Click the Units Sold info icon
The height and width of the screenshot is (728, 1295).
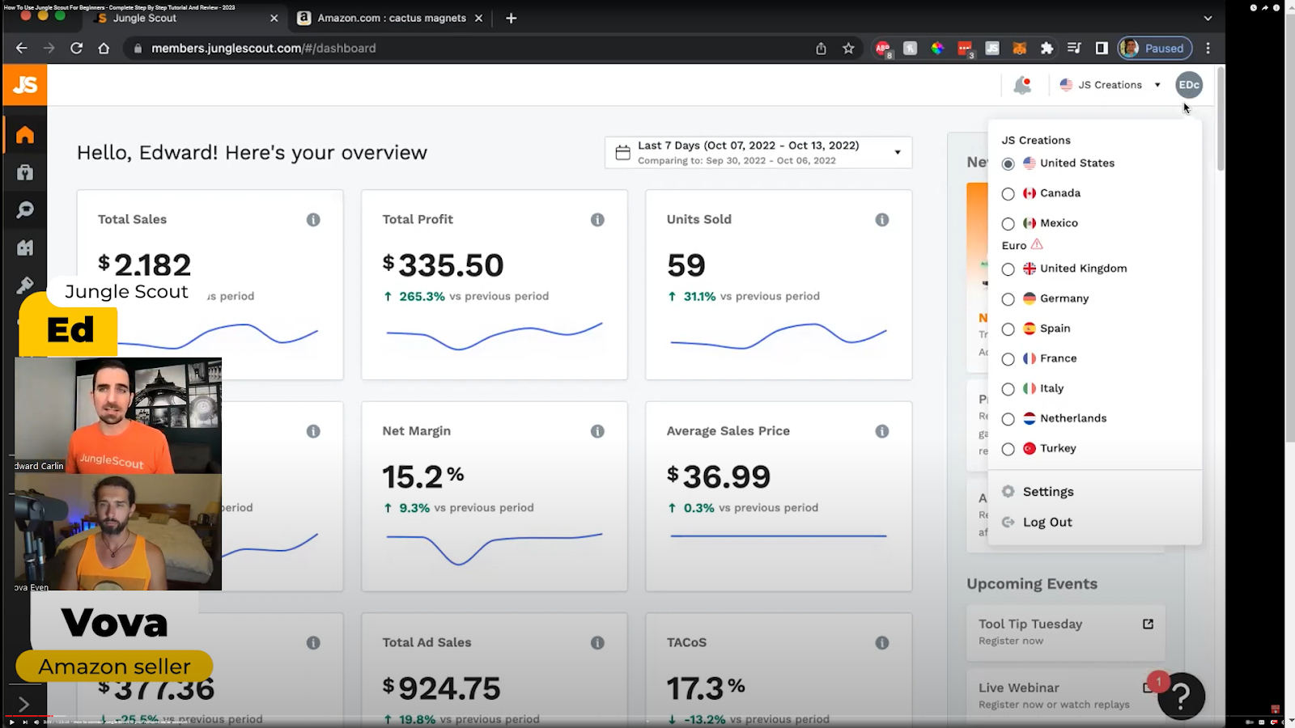click(x=881, y=220)
